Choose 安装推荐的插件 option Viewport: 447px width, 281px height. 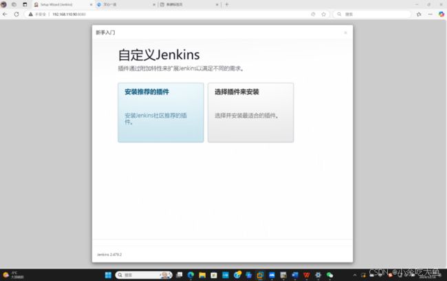pyautogui.click(x=161, y=112)
